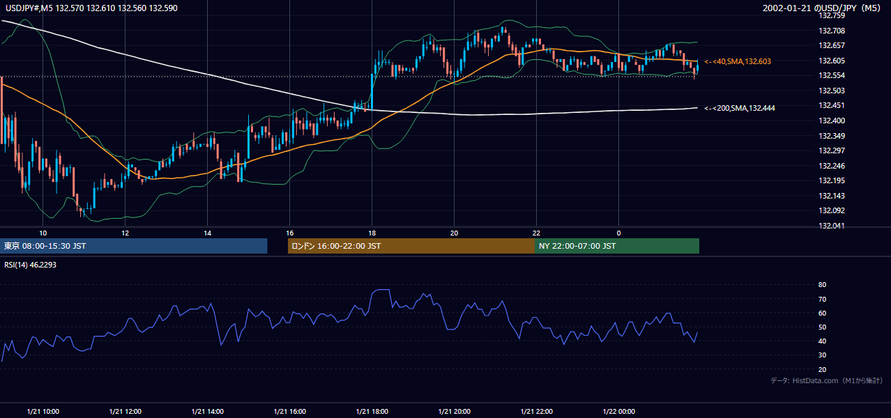Click hour label 16 under price chart

(x=290, y=233)
